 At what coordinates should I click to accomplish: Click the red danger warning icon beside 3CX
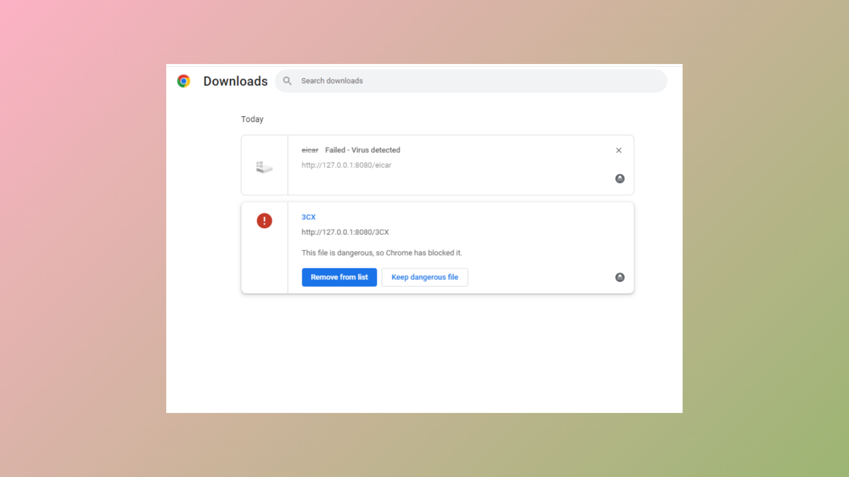pyautogui.click(x=264, y=221)
